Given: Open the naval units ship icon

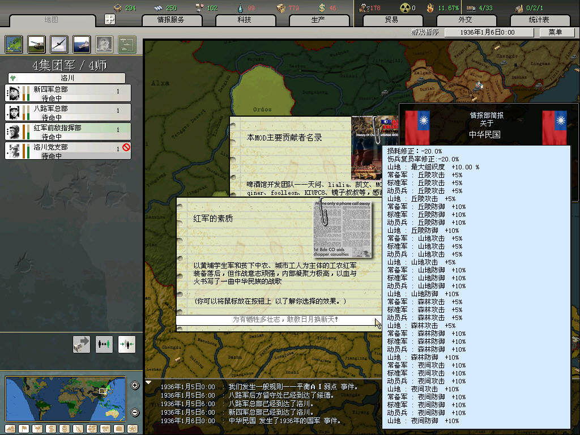Looking at the screenshot, I should (x=82, y=44).
